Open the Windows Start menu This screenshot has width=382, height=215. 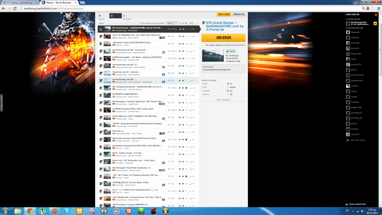5,211
